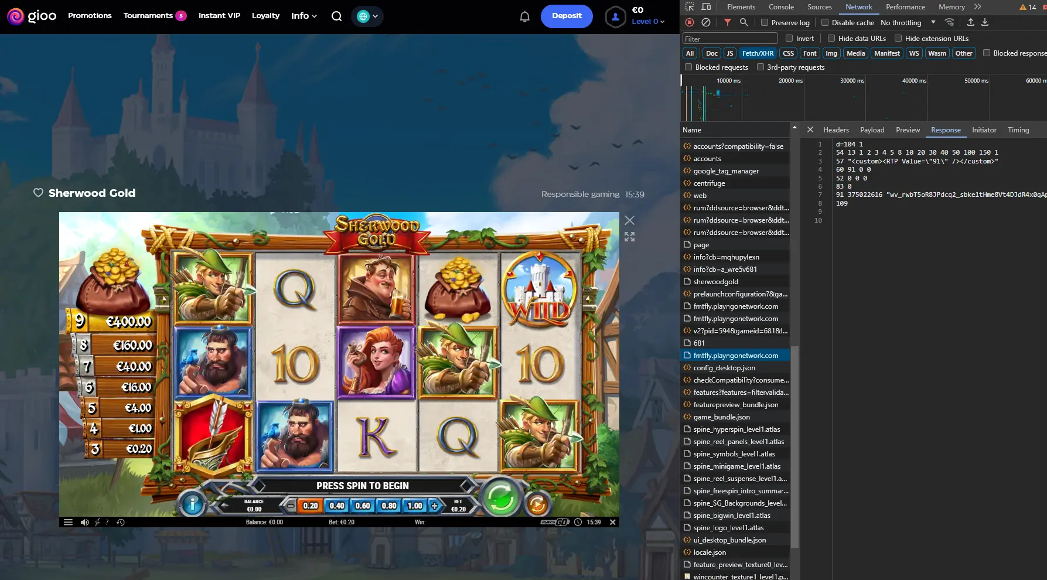Check Hide data URLs

coord(831,39)
